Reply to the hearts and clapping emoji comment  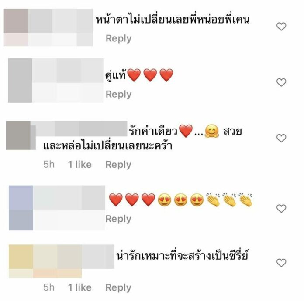pyautogui.click(x=118, y=219)
